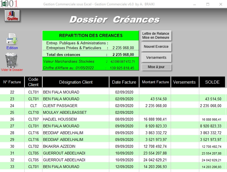Click the Quitte exit icon

[x=12, y=16]
